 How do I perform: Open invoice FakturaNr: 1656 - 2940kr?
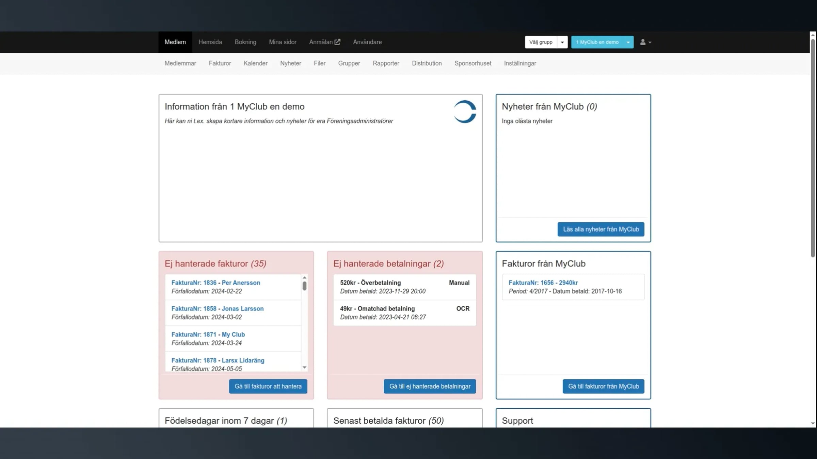click(543, 283)
